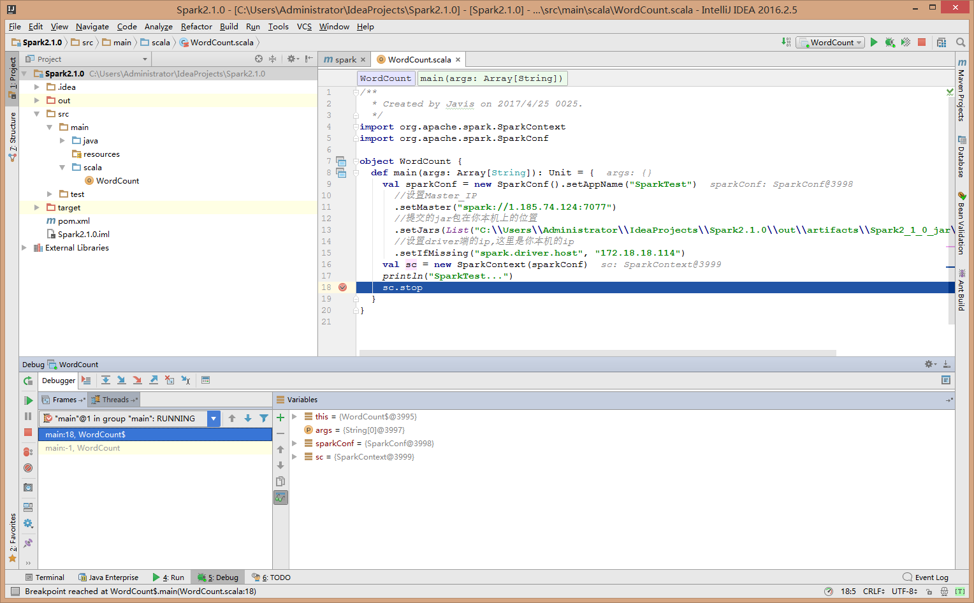Collapse the src folder
The width and height of the screenshot is (974, 603).
coord(36,113)
